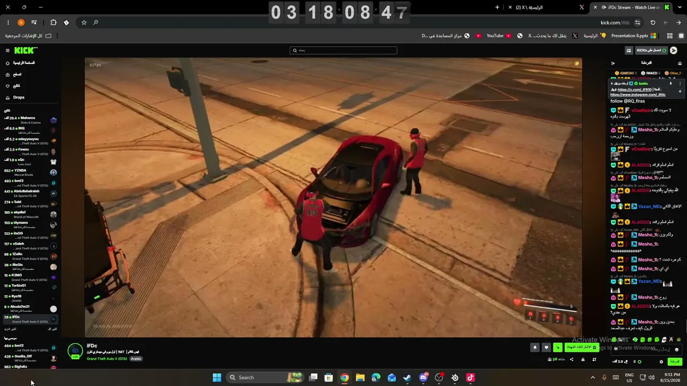687x386 pixels.
Task: Open Google Chrome from the taskbar
Action: click(x=345, y=377)
